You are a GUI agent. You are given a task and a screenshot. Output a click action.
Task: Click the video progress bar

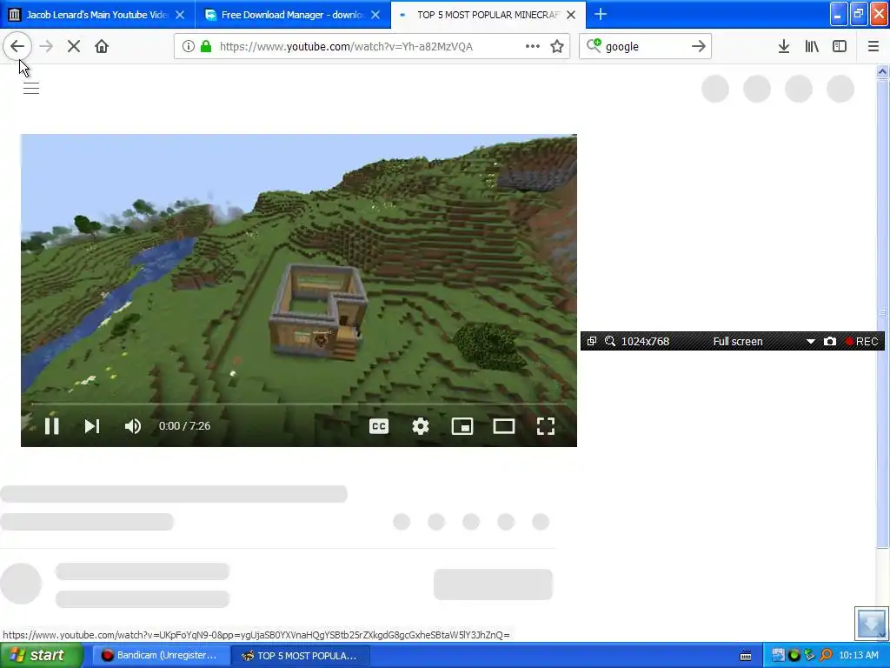299,404
